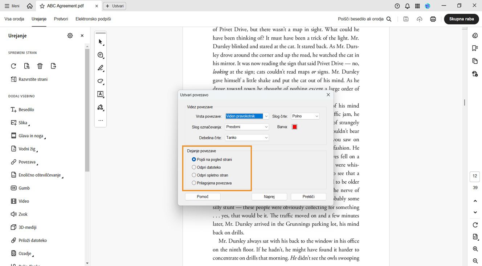Image resolution: width=482 pixels, height=266 pixels.
Task: Create a new tab with Ustvari
Action: click(115, 6)
